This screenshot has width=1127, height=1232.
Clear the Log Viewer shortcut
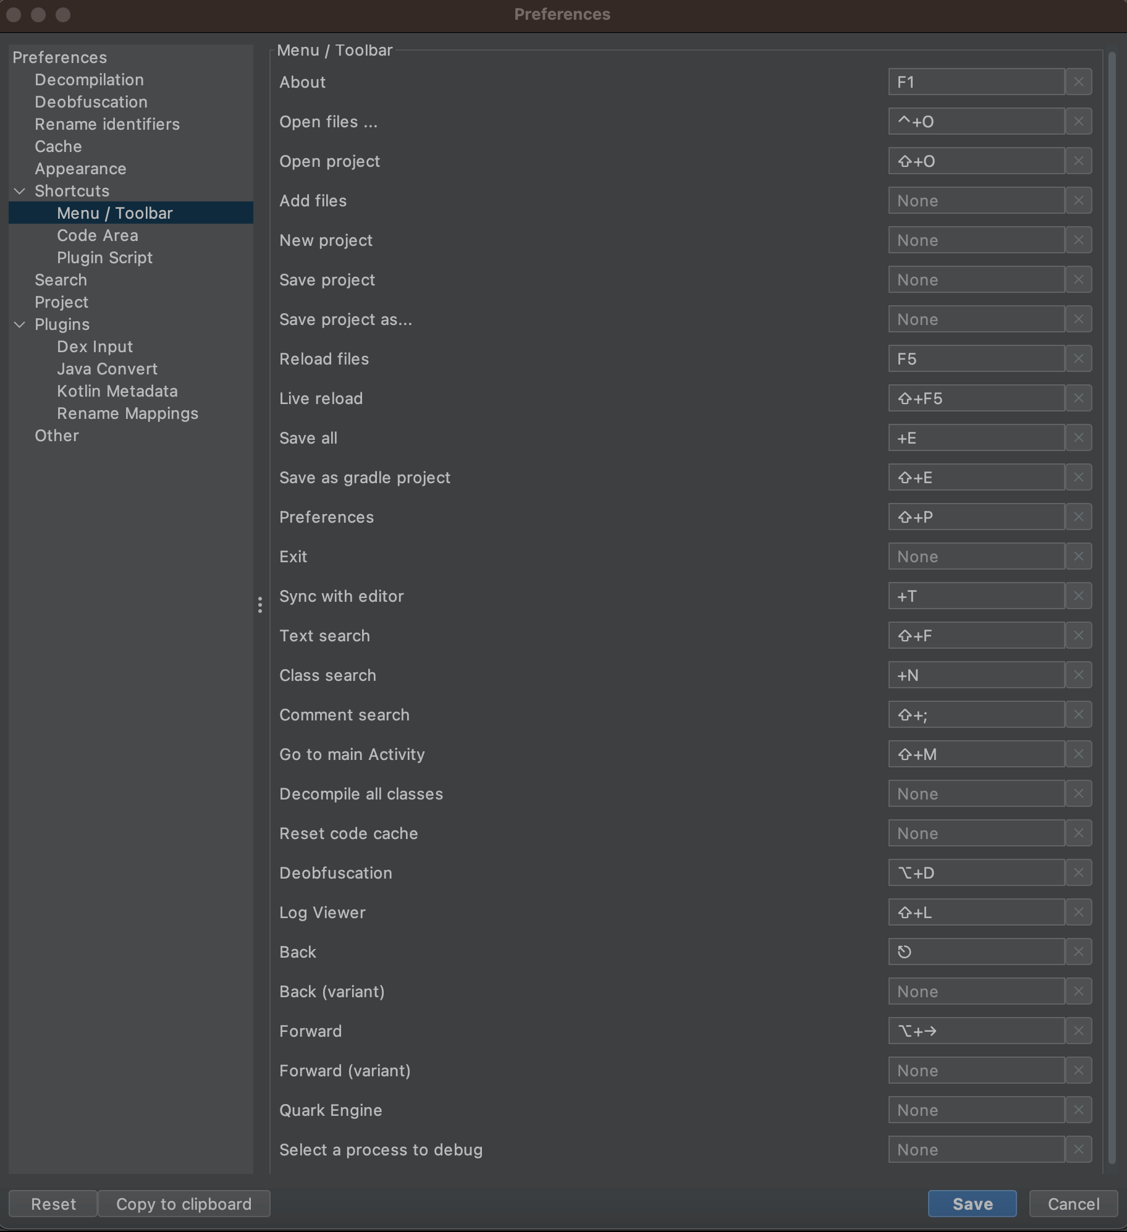pos(1078,912)
